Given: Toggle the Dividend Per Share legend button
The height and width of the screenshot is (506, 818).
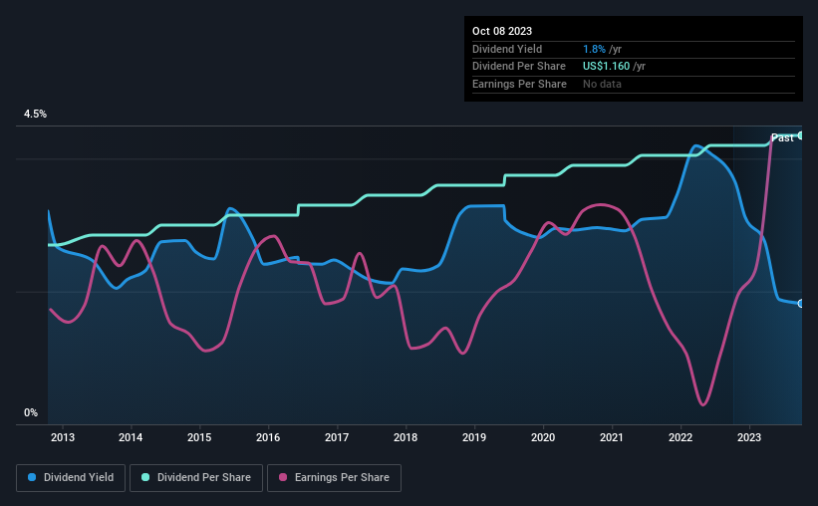Looking at the screenshot, I should pos(196,478).
